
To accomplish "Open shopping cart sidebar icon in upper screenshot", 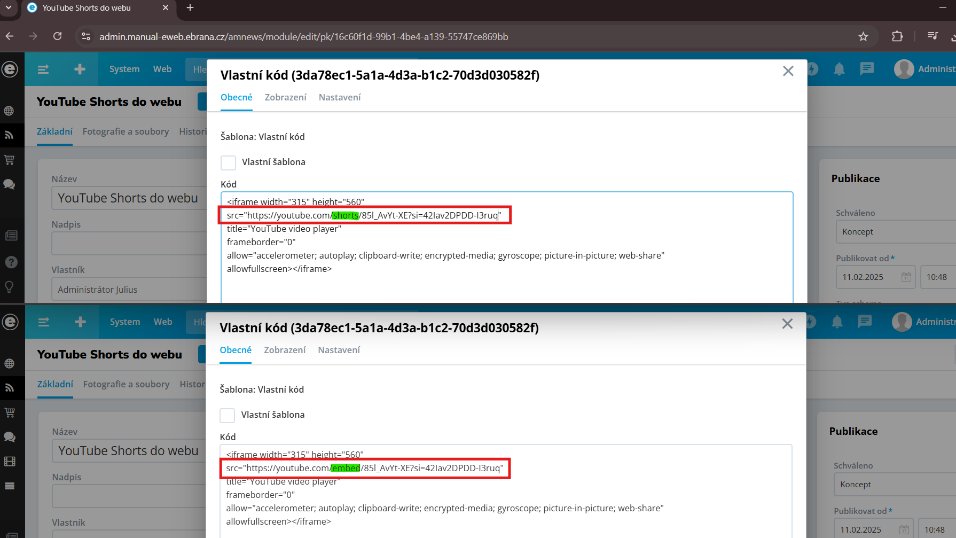I will (9, 160).
